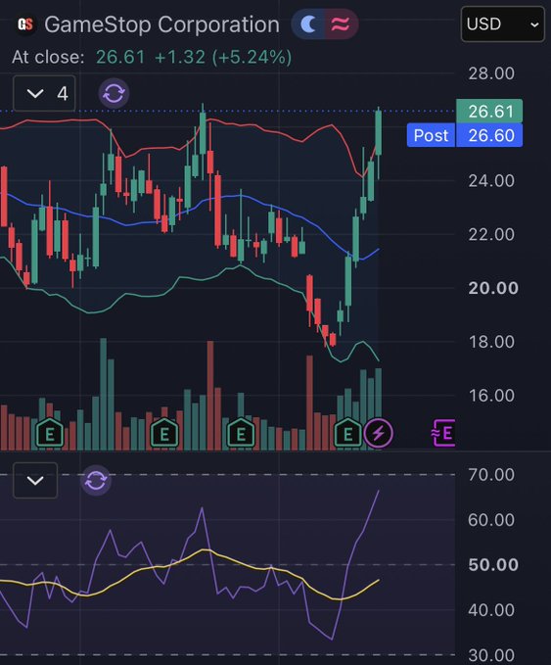Click the magenta upcoming earnings E icon
This screenshot has height=665, width=551.
(443, 433)
